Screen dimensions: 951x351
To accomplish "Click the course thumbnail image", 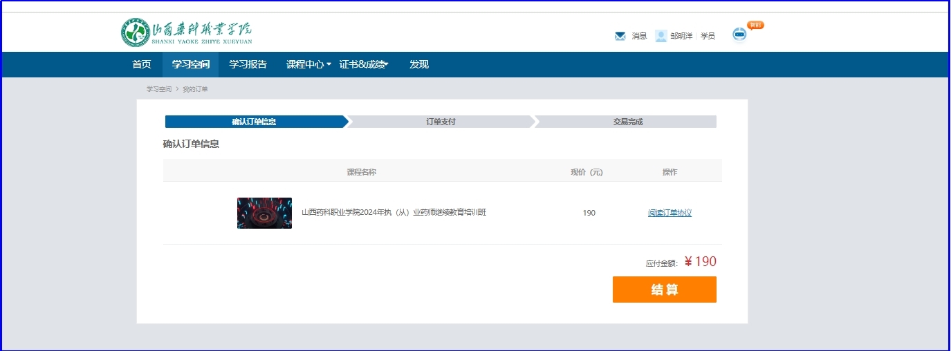I will [264, 213].
